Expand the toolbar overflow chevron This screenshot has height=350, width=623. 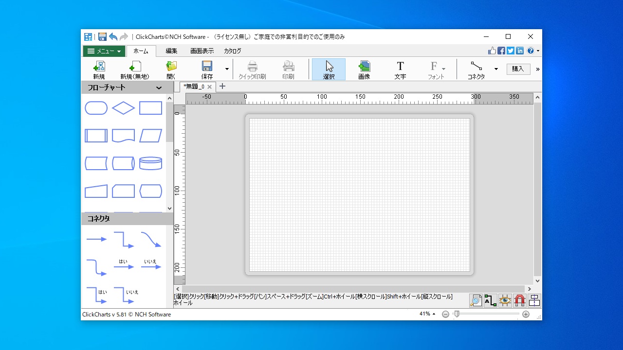pyautogui.click(x=538, y=69)
